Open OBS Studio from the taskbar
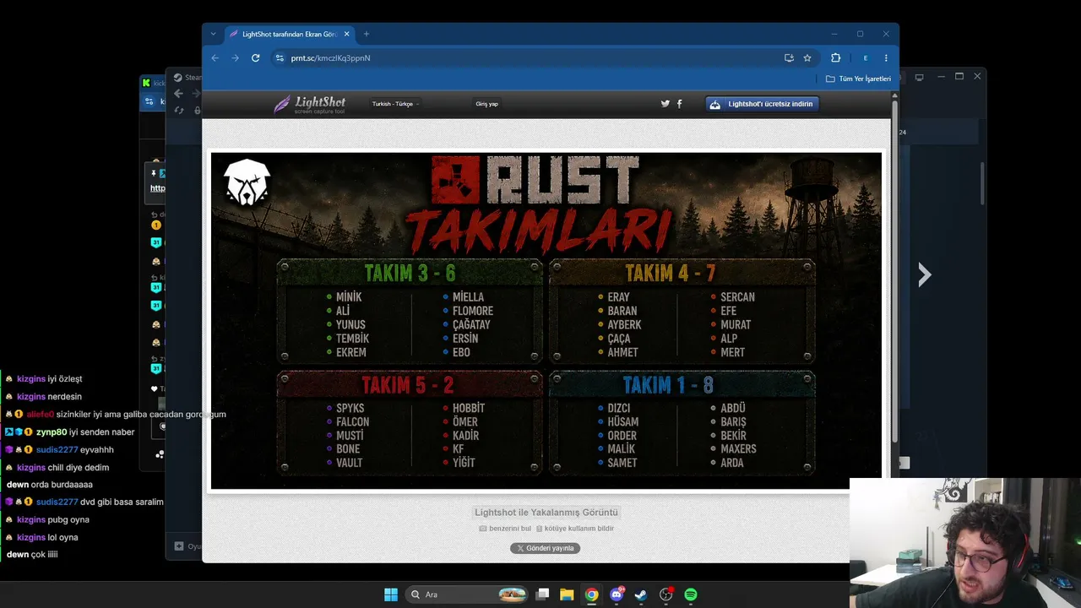 point(665,594)
